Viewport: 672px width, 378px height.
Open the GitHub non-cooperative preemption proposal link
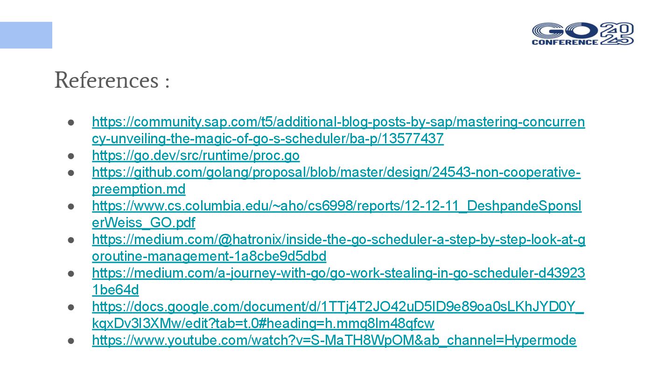[x=336, y=181]
